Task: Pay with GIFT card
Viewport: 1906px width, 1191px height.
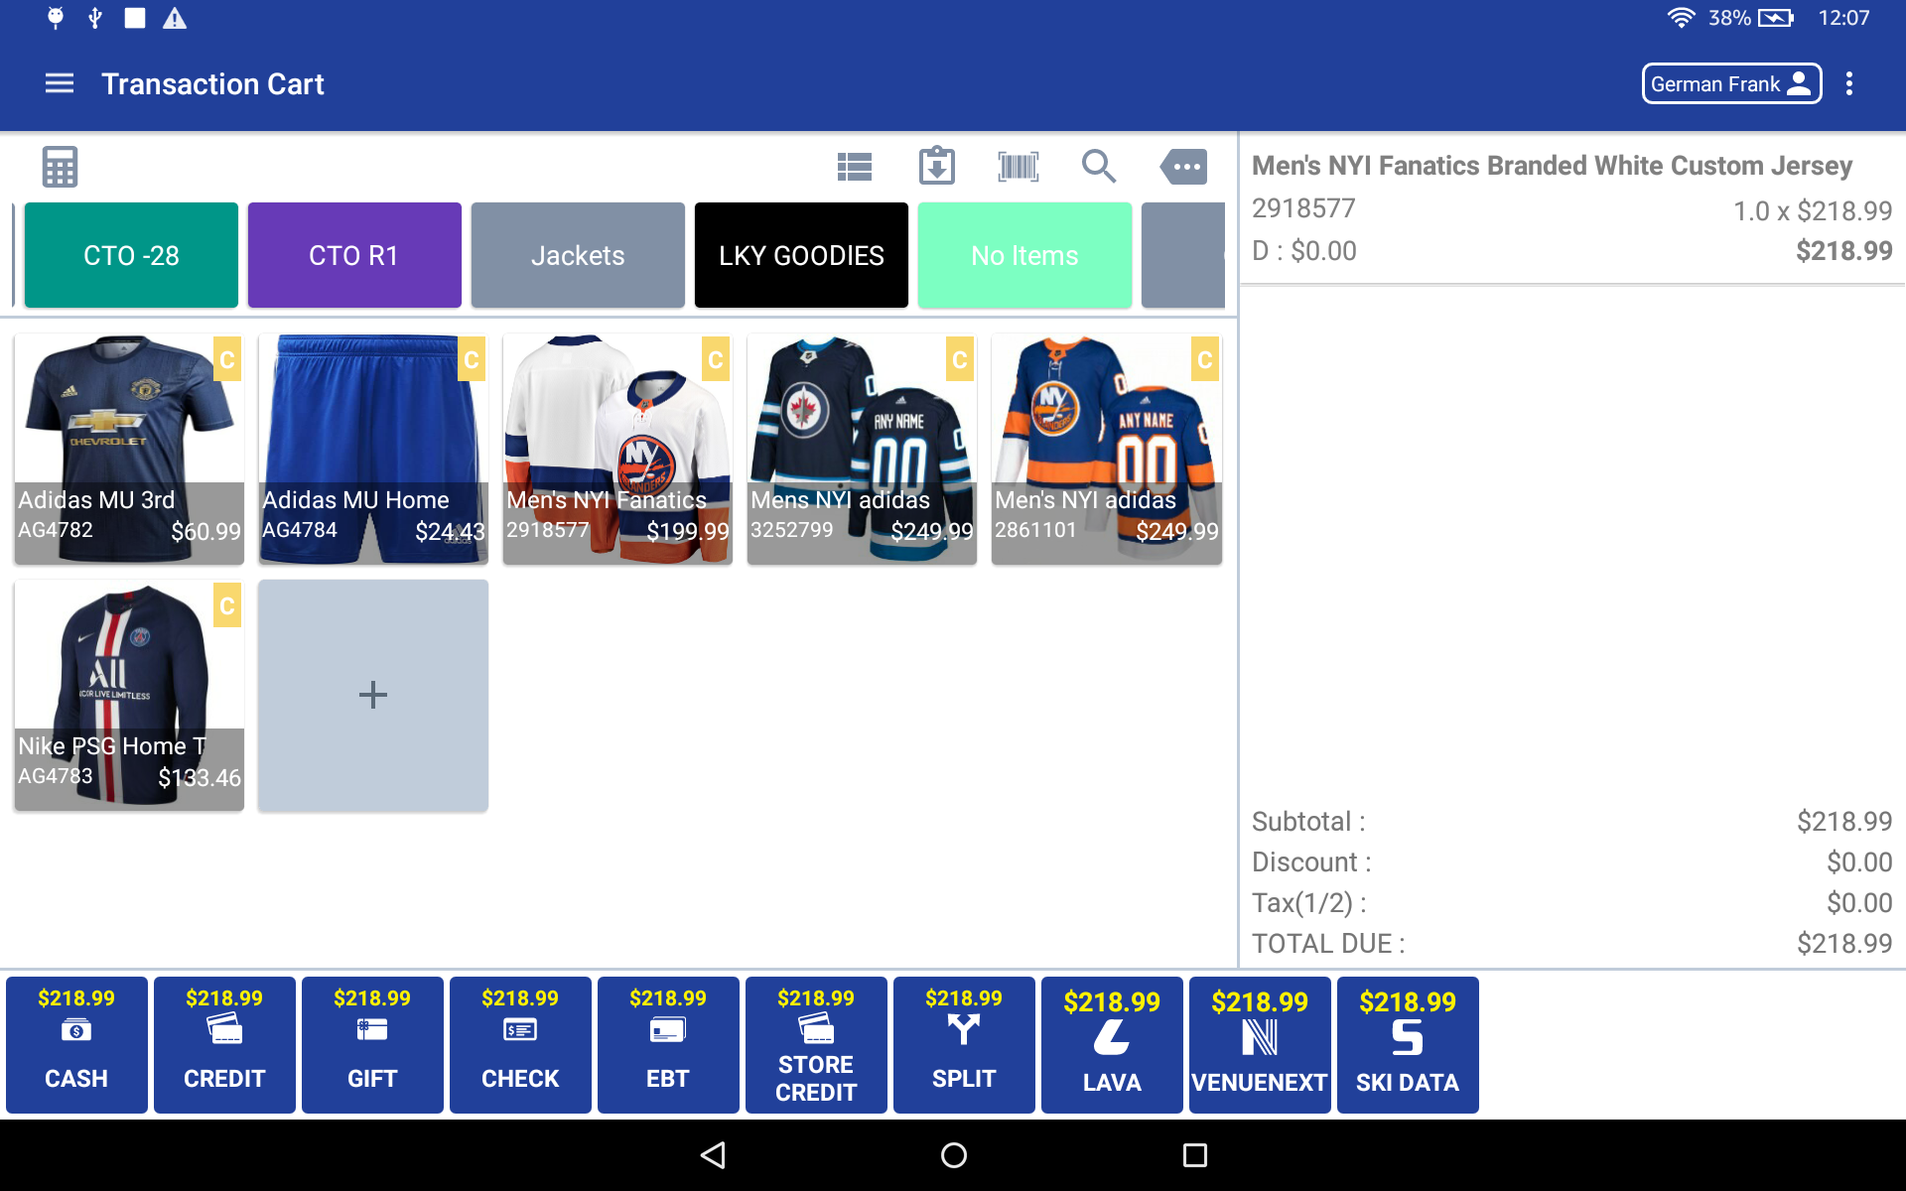Action: (x=372, y=1044)
